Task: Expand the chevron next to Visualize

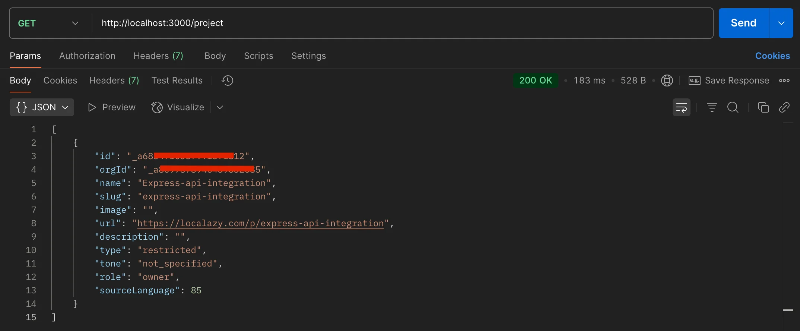Action: pyautogui.click(x=220, y=107)
